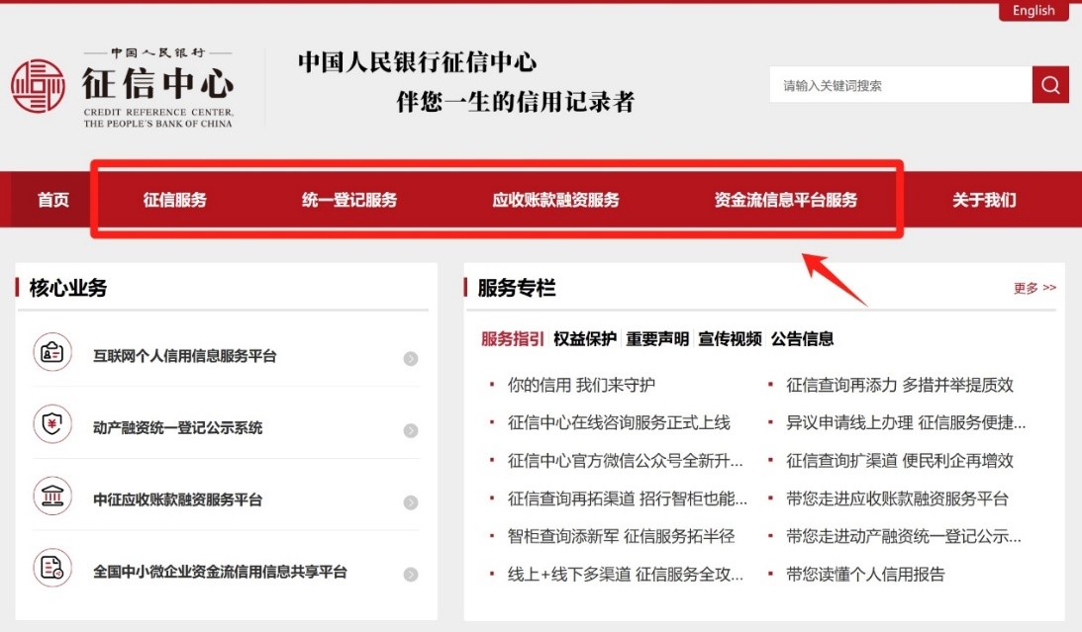This screenshot has width=1082, height=632.
Task: Open the 征信服务 navigation menu
Action: (x=175, y=200)
